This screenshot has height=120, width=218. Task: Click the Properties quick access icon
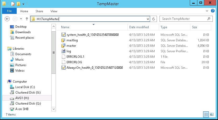point(13,4)
